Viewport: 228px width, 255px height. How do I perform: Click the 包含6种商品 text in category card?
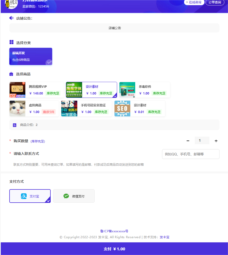coord(21,60)
